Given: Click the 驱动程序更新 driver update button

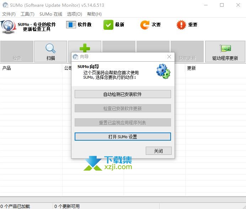Looking at the screenshot, I should (x=225, y=52).
